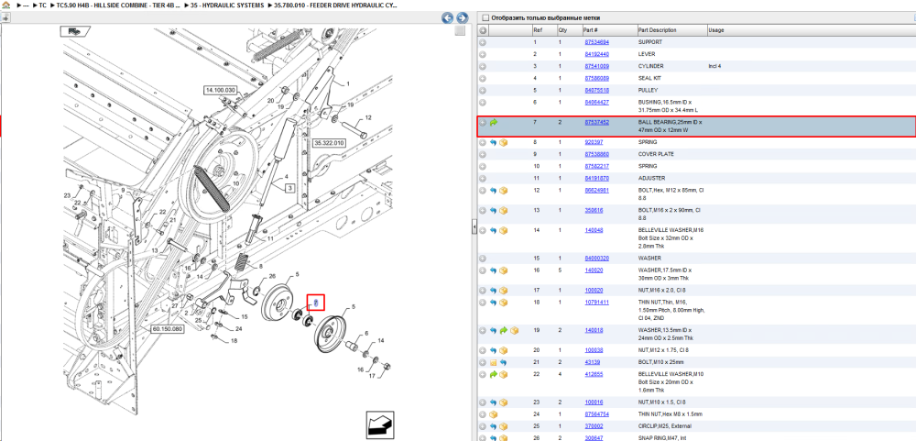This screenshot has height=441, width=916.
Task: Open part number 87564754 link
Action: pyautogui.click(x=597, y=414)
